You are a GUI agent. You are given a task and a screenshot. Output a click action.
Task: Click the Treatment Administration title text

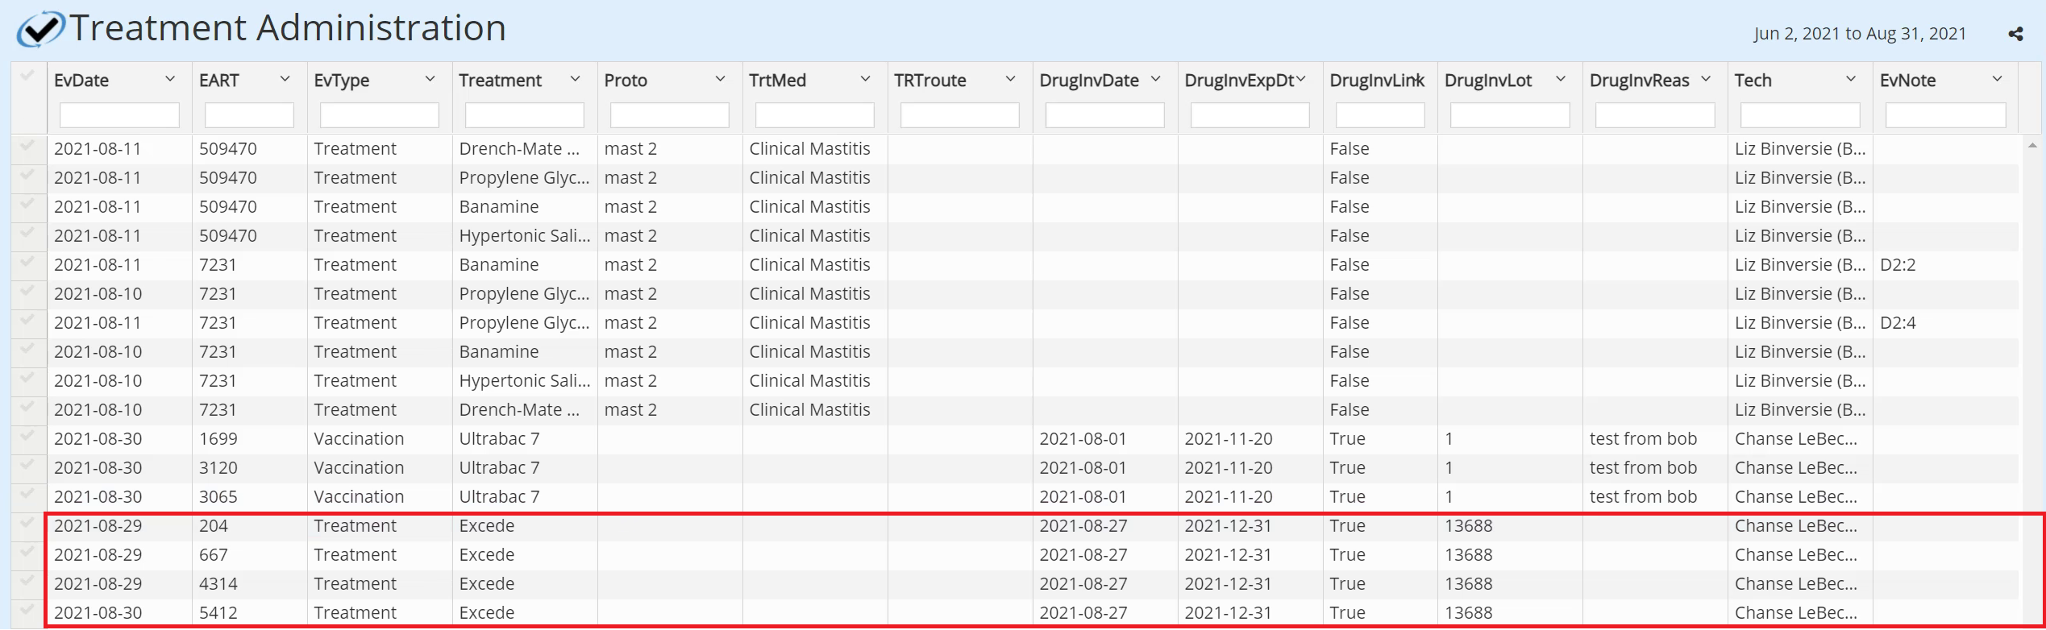coord(288,28)
